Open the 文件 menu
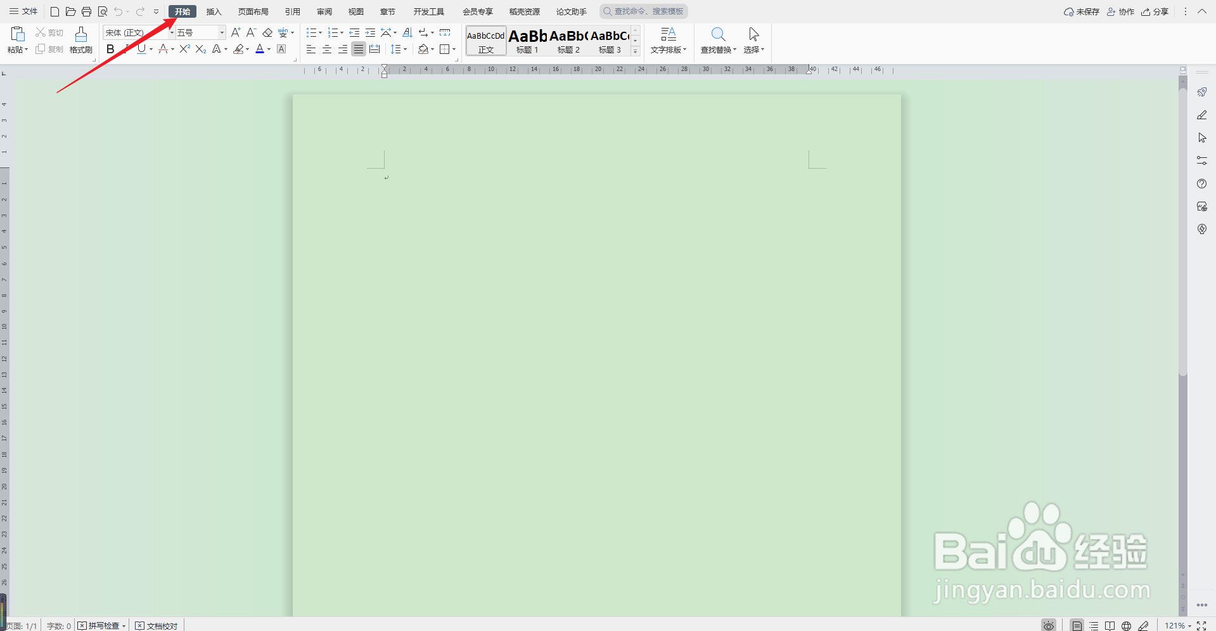Screen dimensions: 1216x631 pyautogui.click(x=23, y=11)
